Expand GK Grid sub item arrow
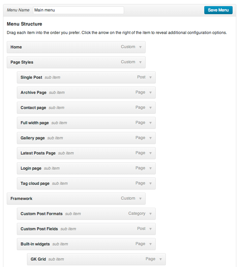Image resolution: width=239 pixels, height=267 pixels. point(160,259)
